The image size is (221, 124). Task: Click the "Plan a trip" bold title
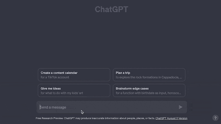123,73
